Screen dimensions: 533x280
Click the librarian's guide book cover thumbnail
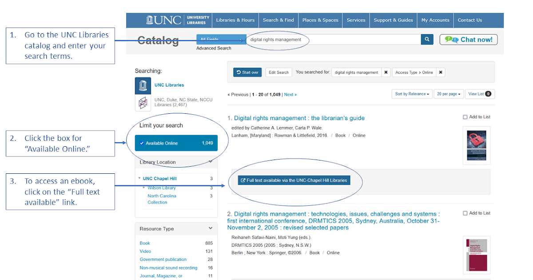click(477, 145)
